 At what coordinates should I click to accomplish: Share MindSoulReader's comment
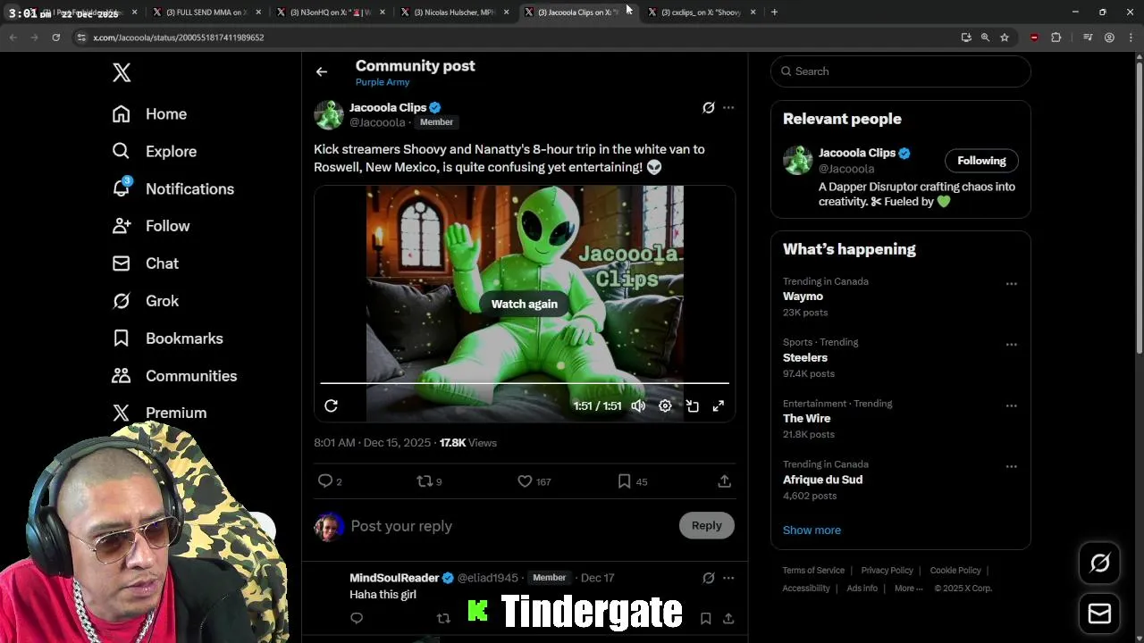(x=728, y=618)
